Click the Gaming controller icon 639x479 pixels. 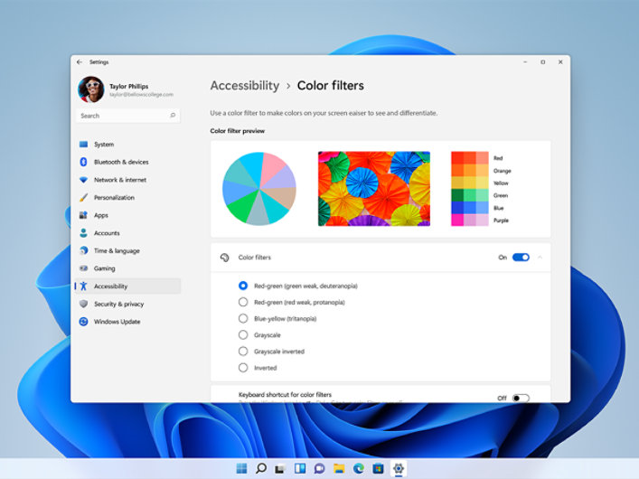tap(83, 268)
